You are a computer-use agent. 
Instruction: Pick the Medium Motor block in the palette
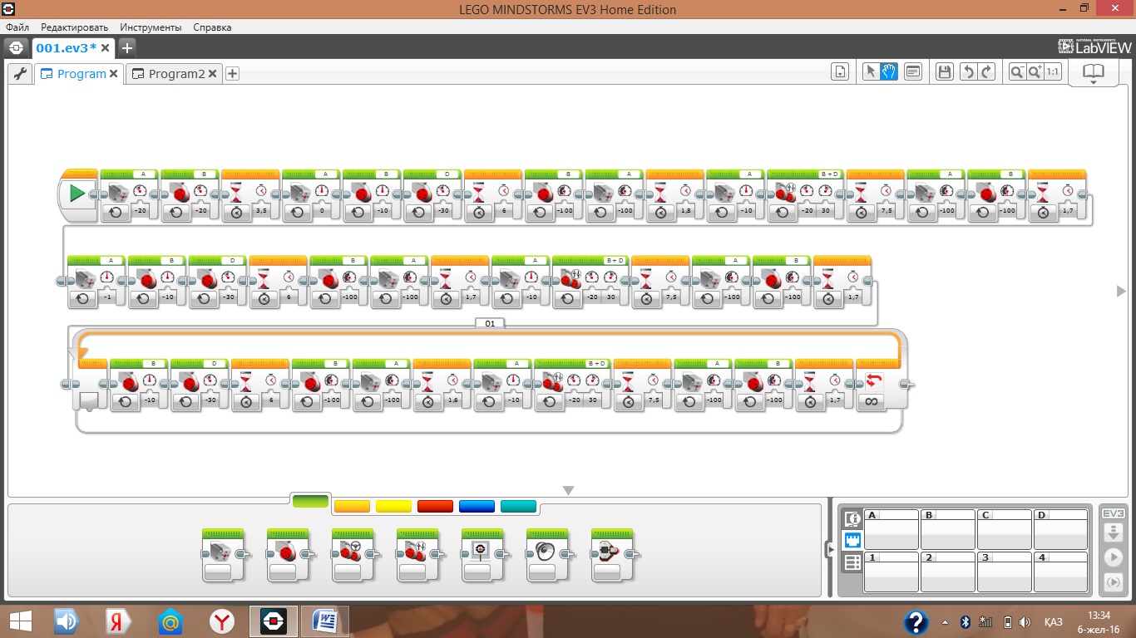coord(223,554)
